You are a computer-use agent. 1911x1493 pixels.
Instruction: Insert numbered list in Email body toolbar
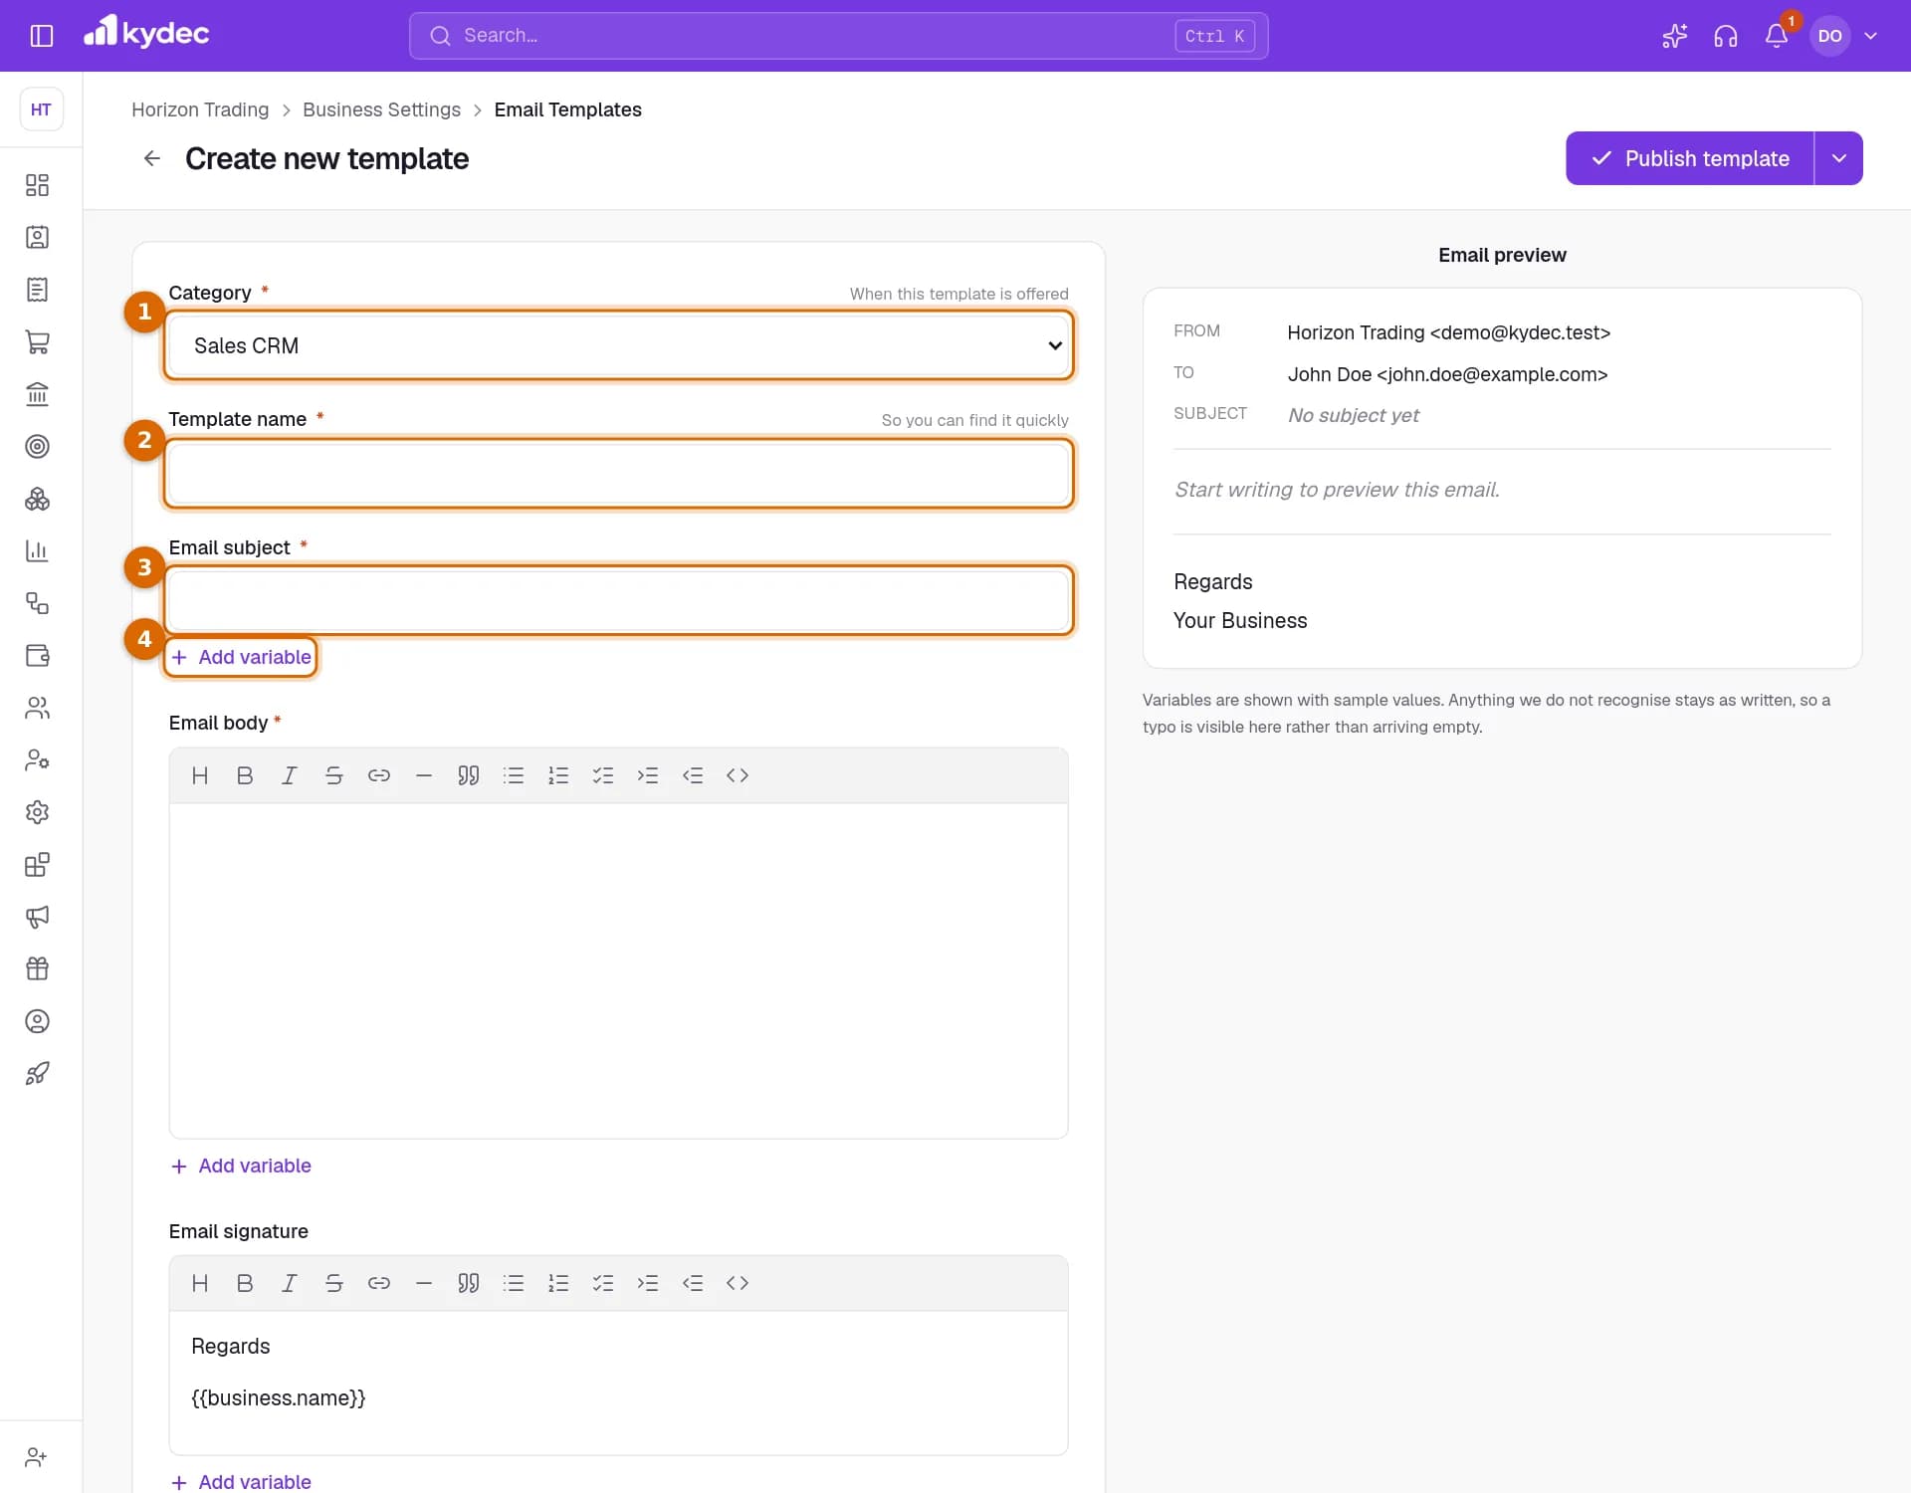pyautogui.click(x=558, y=775)
